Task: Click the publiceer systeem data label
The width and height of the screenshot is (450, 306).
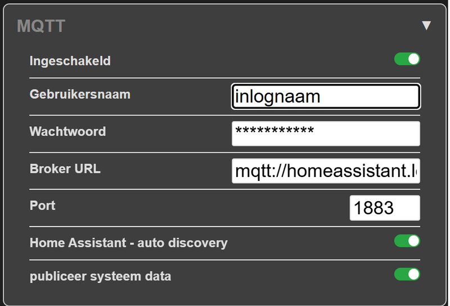Action: pos(100,276)
